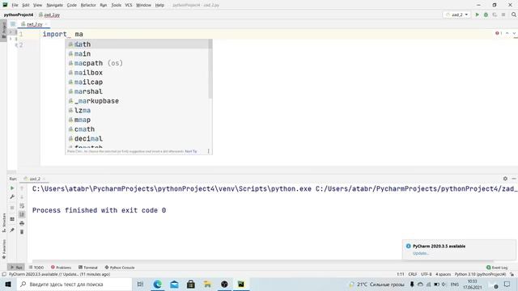Open Python 3.10 interpreter selector

pyautogui.click(x=480, y=274)
